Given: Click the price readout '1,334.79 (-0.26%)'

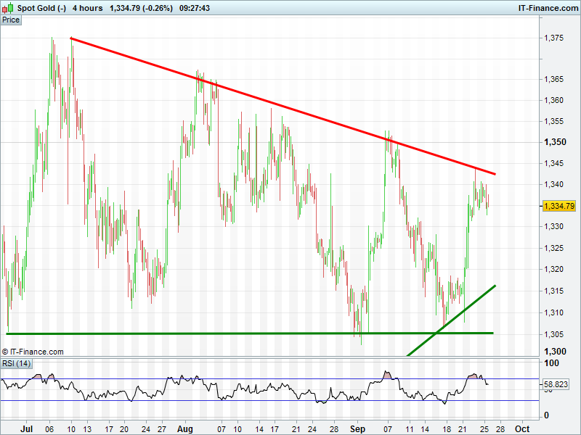Looking at the screenshot, I should click(141, 8).
